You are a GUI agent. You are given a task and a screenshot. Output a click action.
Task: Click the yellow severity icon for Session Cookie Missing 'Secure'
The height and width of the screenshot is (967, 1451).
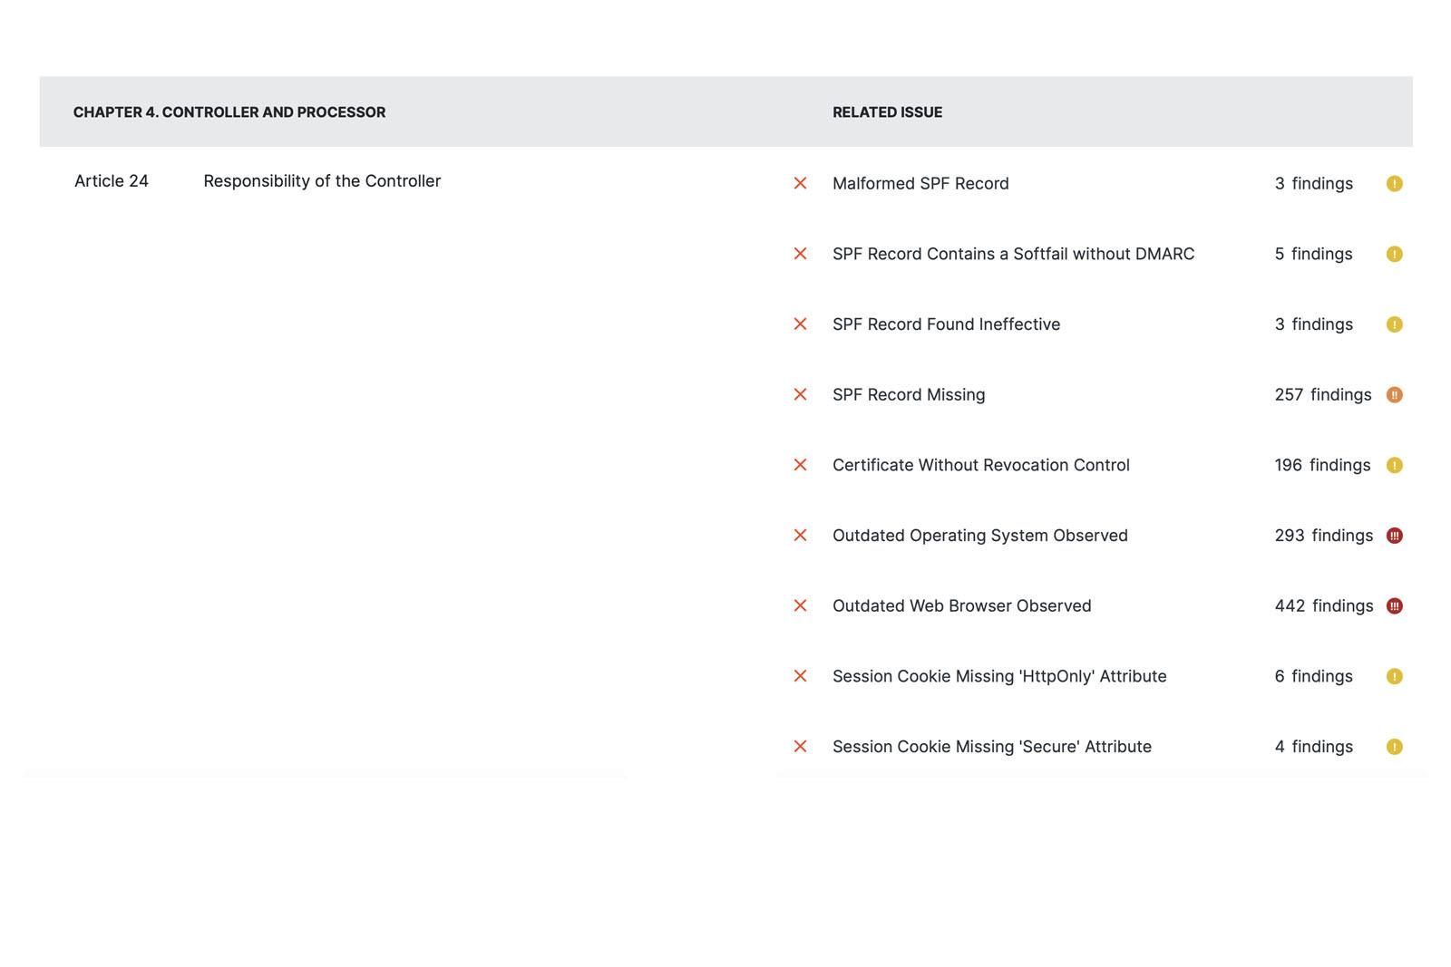click(x=1395, y=747)
